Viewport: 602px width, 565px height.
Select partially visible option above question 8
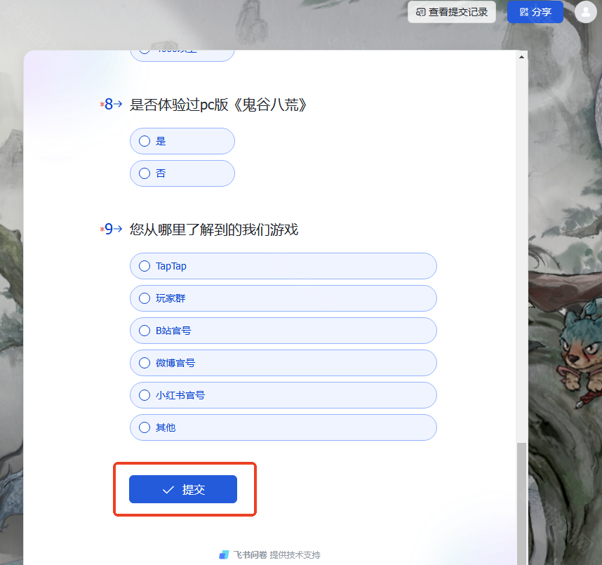click(x=182, y=55)
